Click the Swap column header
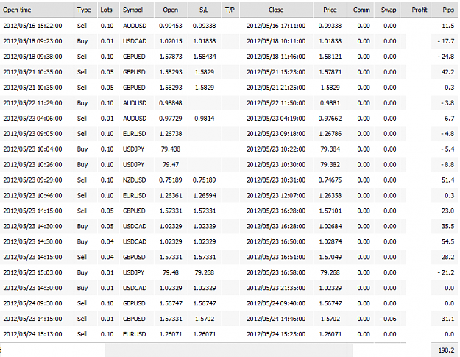The width and height of the screenshot is (460, 357). click(389, 10)
